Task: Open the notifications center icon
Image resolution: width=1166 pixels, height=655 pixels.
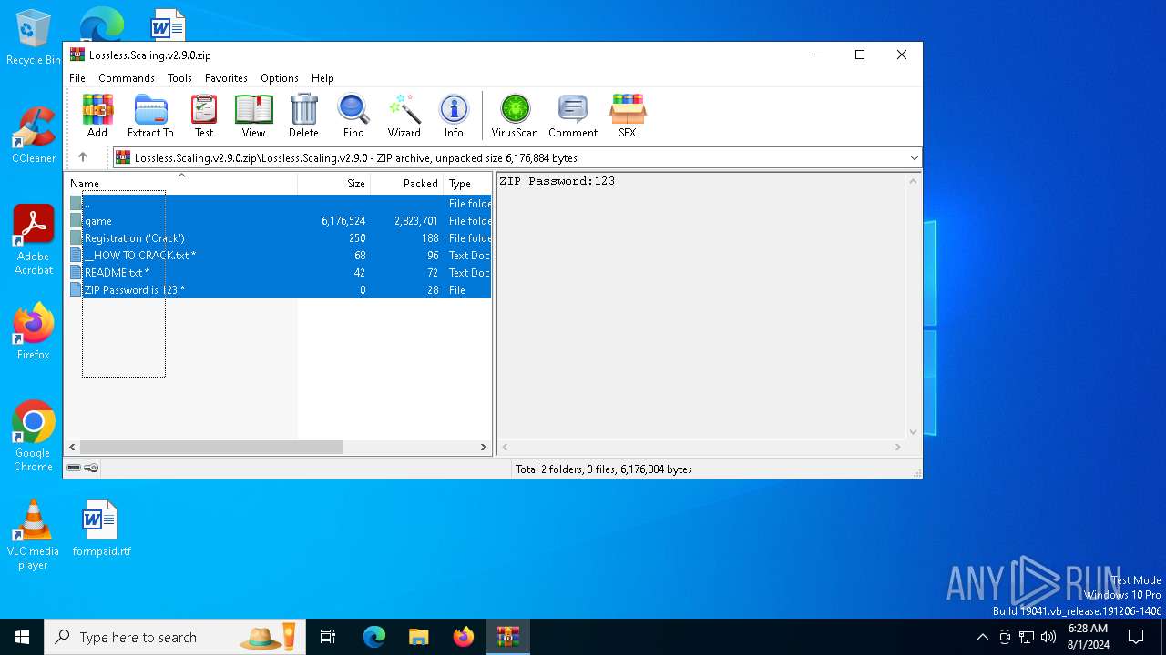Action: pos(1136,637)
